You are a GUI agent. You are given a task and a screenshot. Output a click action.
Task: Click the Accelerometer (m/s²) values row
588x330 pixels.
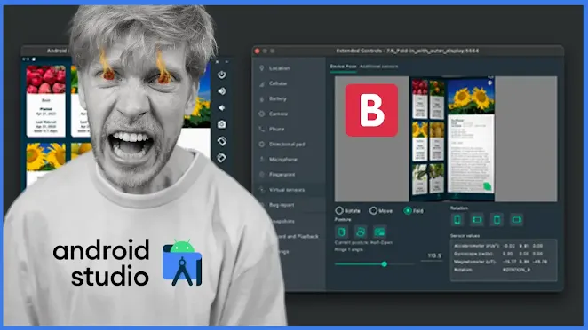coord(498,246)
